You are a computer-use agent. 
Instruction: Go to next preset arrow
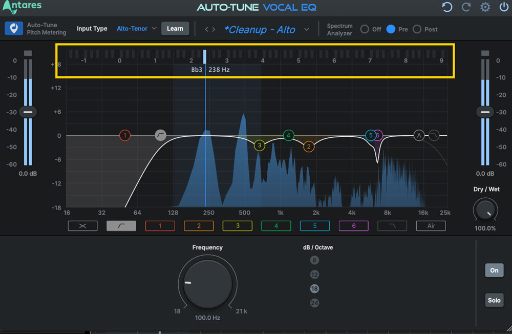214,29
